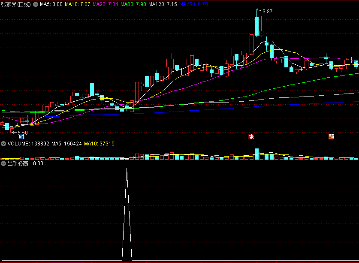The image size is (359, 263).
Task: Select the green MA60: 7.93 label
Action: [133, 4]
